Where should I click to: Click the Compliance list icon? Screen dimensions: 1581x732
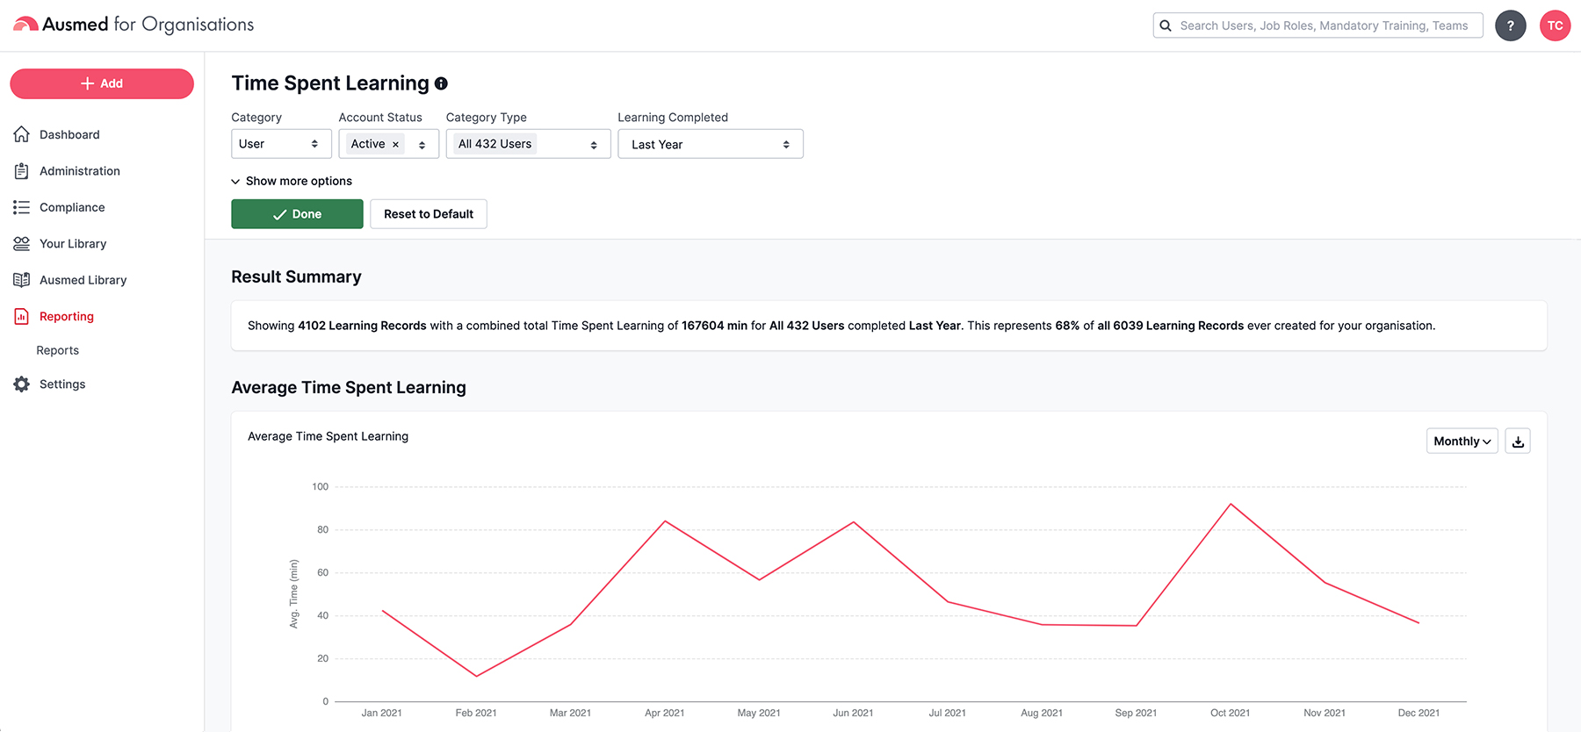pyautogui.click(x=22, y=207)
